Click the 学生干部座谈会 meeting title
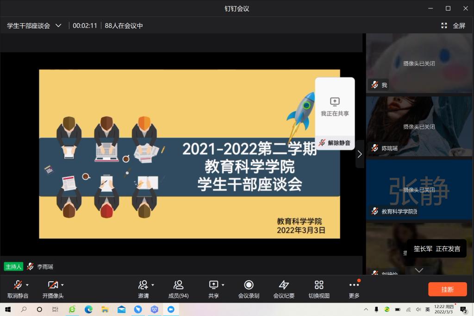474x316 pixels. pyautogui.click(x=28, y=26)
